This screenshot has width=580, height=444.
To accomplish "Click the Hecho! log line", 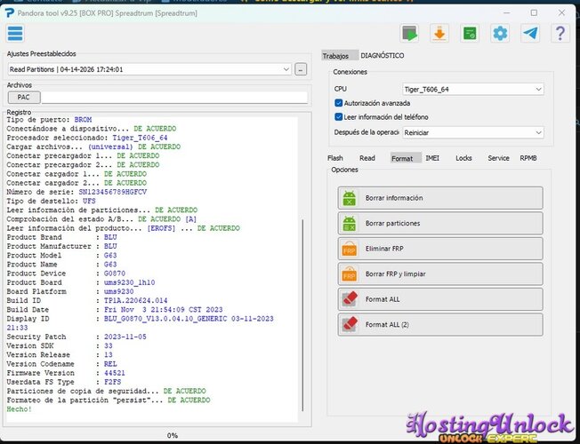I will pyautogui.click(x=20, y=409).
